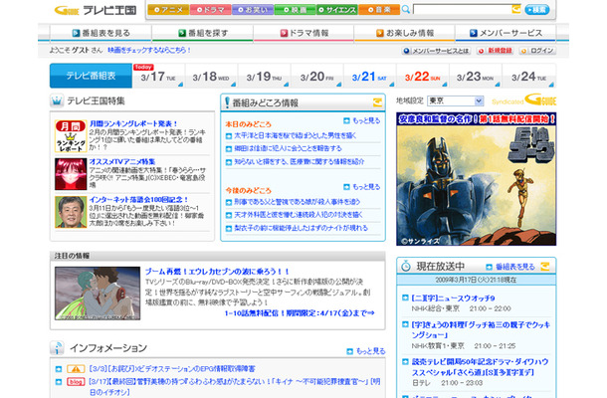Select the 3/19 THU date tab

264,77
